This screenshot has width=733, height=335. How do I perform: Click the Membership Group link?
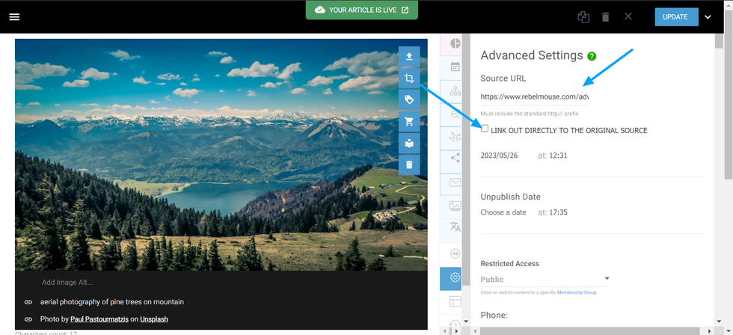(577, 292)
